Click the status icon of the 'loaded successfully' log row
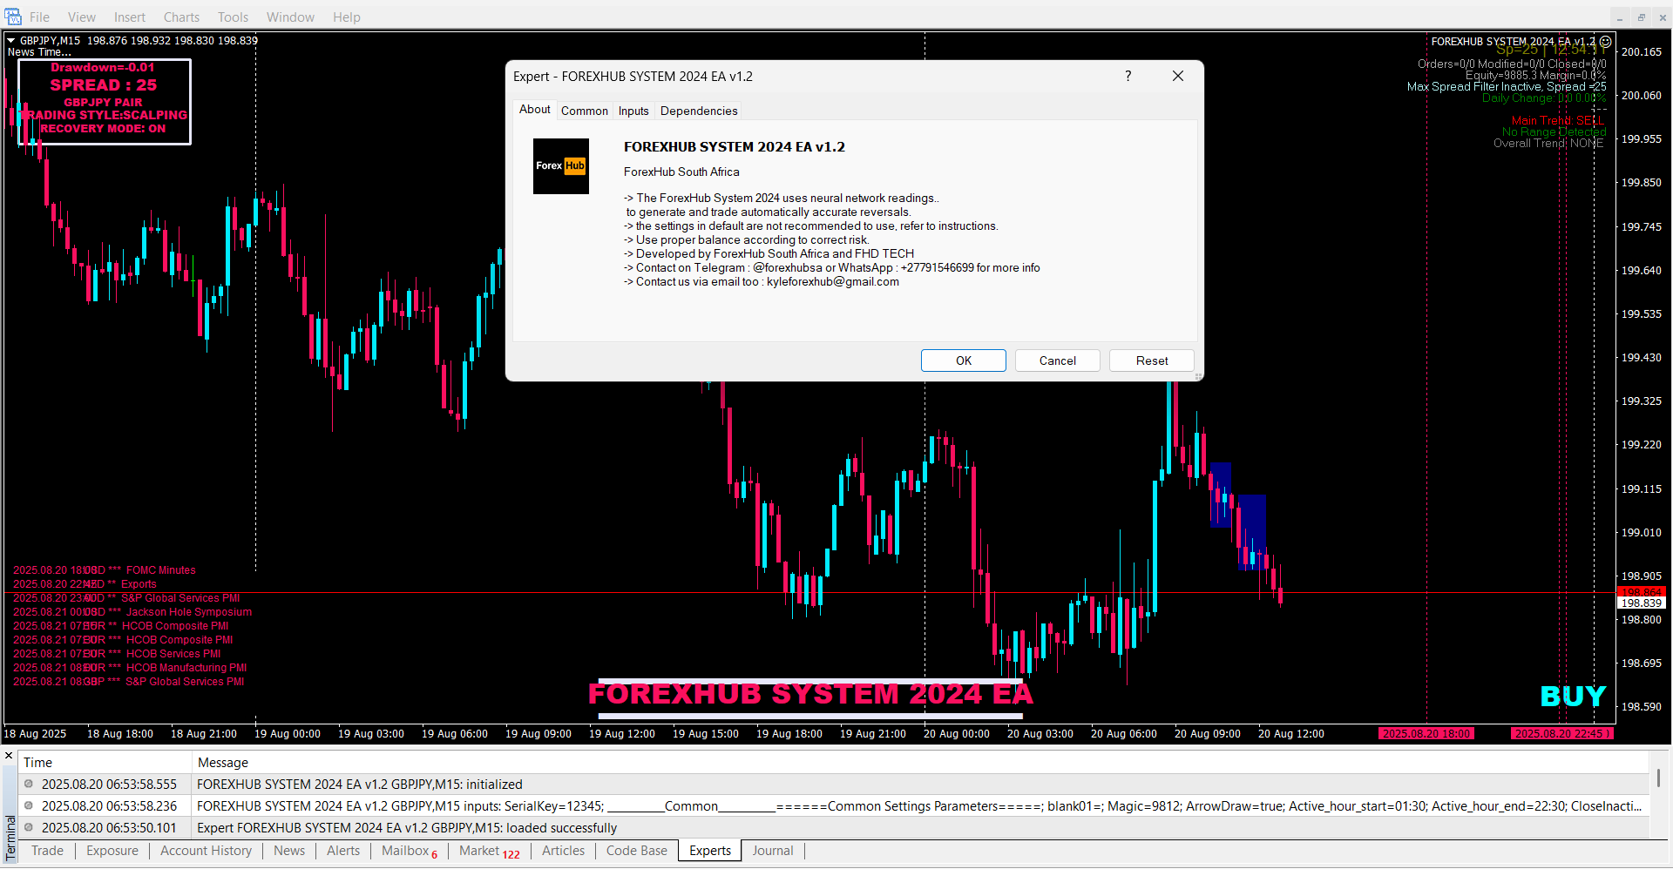This screenshot has width=1673, height=869. 29,827
